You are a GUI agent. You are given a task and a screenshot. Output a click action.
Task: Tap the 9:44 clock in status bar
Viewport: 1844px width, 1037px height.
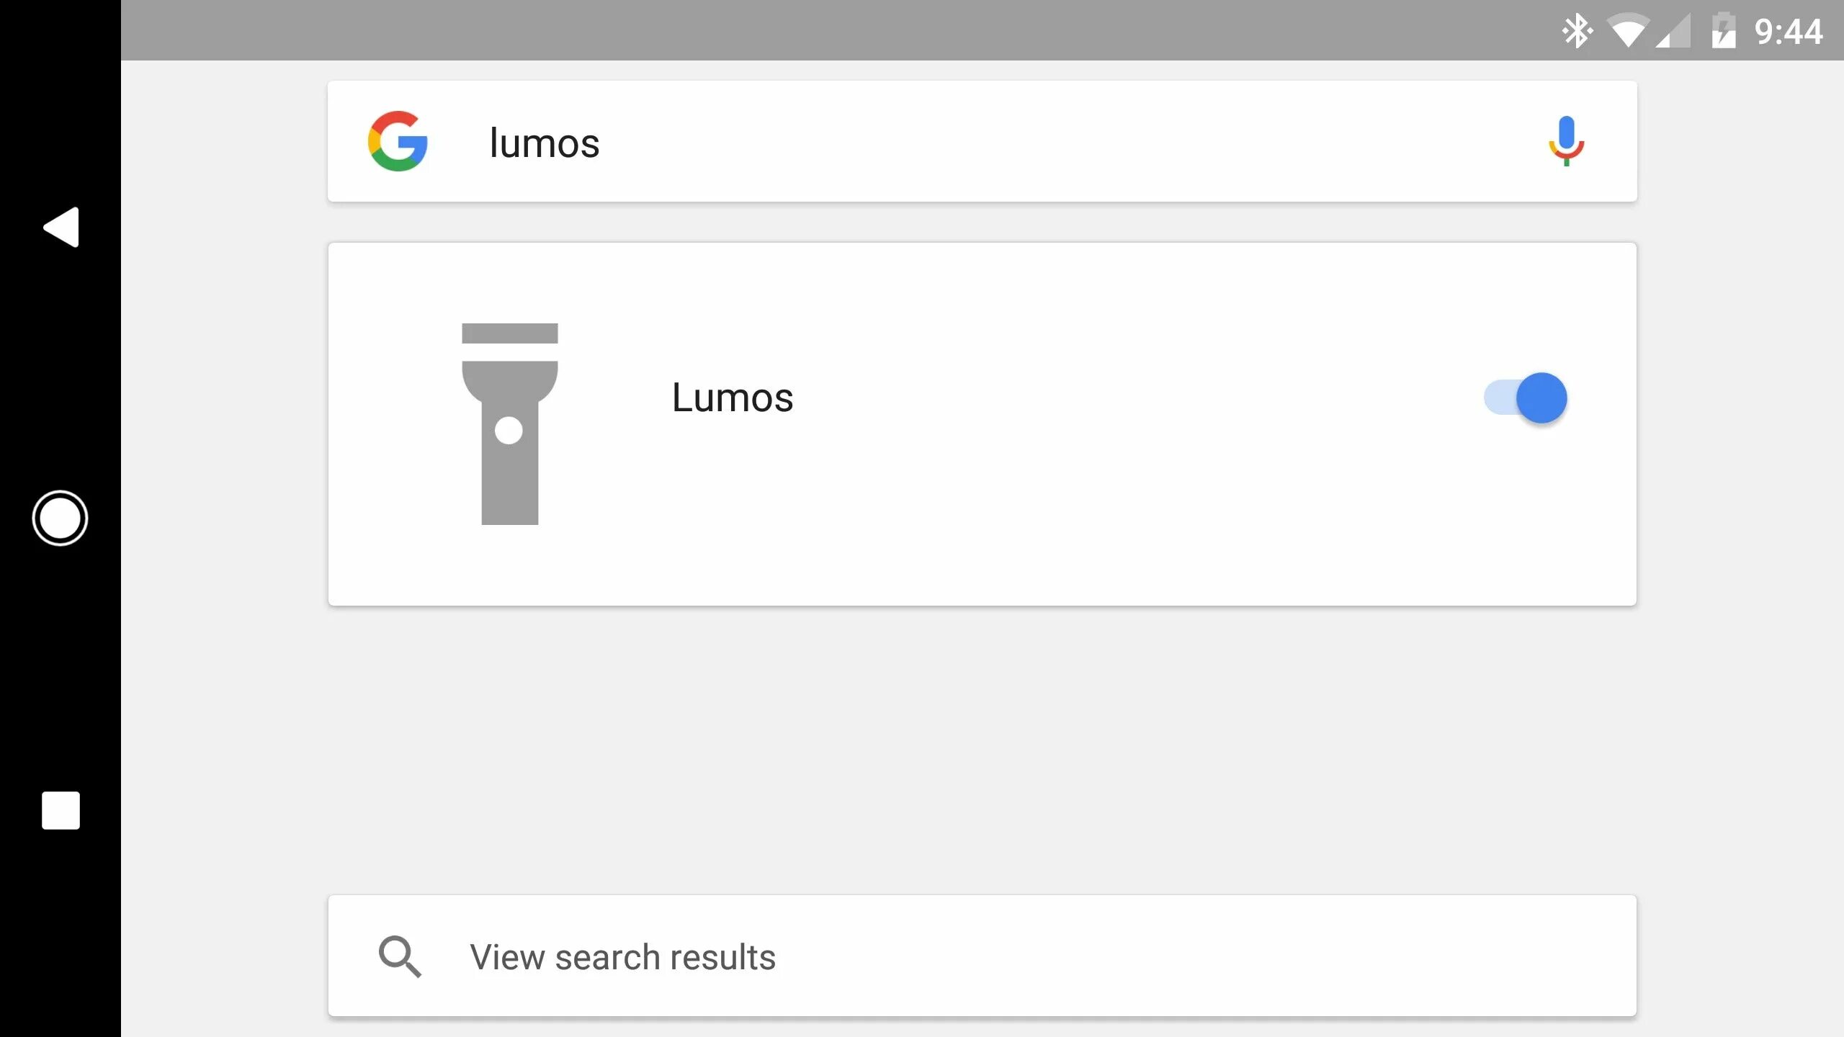(1788, 31)
